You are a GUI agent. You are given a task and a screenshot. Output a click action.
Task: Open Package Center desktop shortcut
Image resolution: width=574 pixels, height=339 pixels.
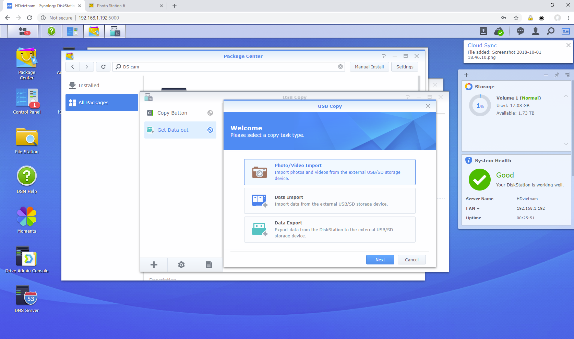coord(27,64)
